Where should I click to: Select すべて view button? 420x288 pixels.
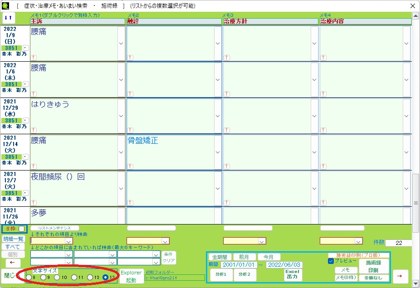[14, 247]
